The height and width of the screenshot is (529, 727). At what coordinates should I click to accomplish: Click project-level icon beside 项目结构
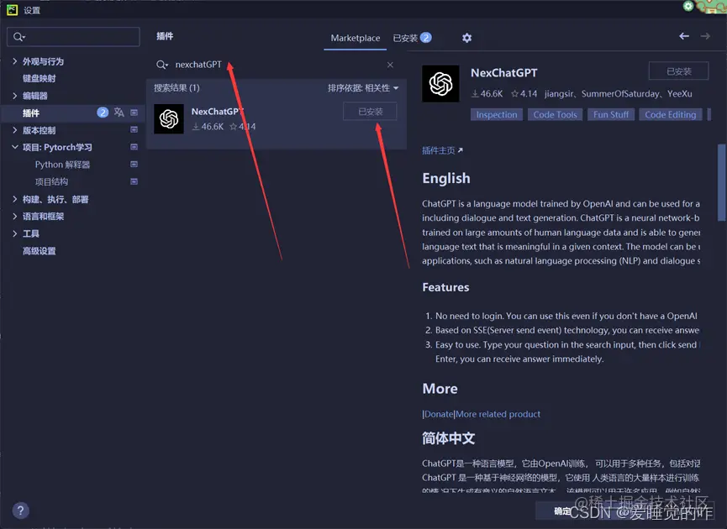pos(134,181)
